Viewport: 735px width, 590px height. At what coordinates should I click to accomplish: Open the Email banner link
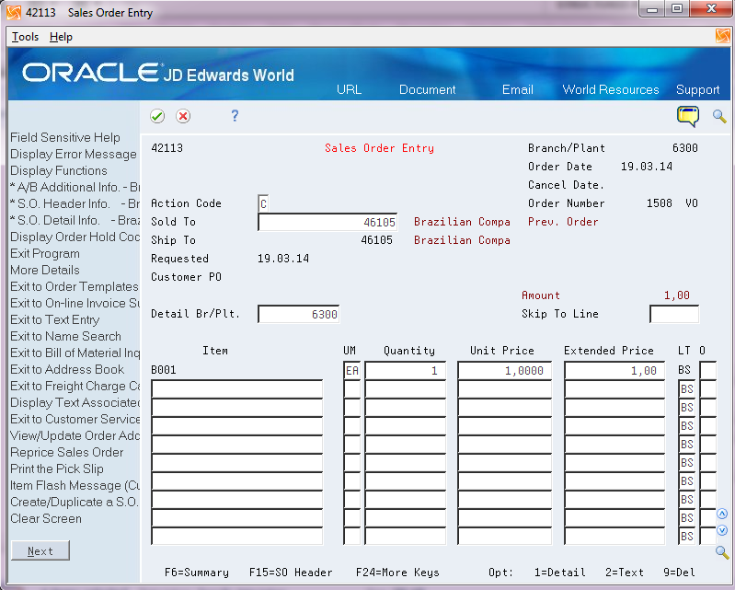[x=518, y=89]
